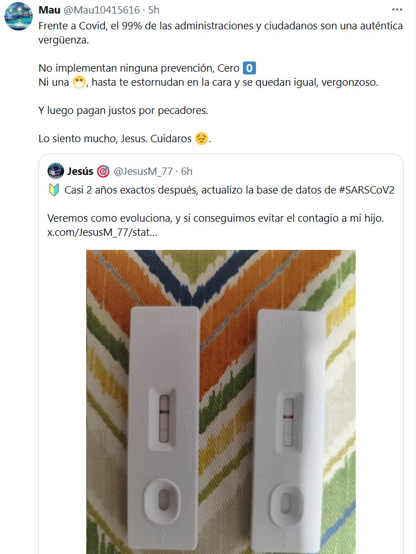The image size is (416, 554).
Task: Click the Mau display name
Action: pyautogui.click(x=50, y=10)
